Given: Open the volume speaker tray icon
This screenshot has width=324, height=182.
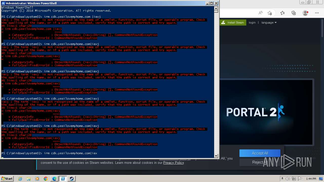Looking at the screenshot, I should pos(288,179).
